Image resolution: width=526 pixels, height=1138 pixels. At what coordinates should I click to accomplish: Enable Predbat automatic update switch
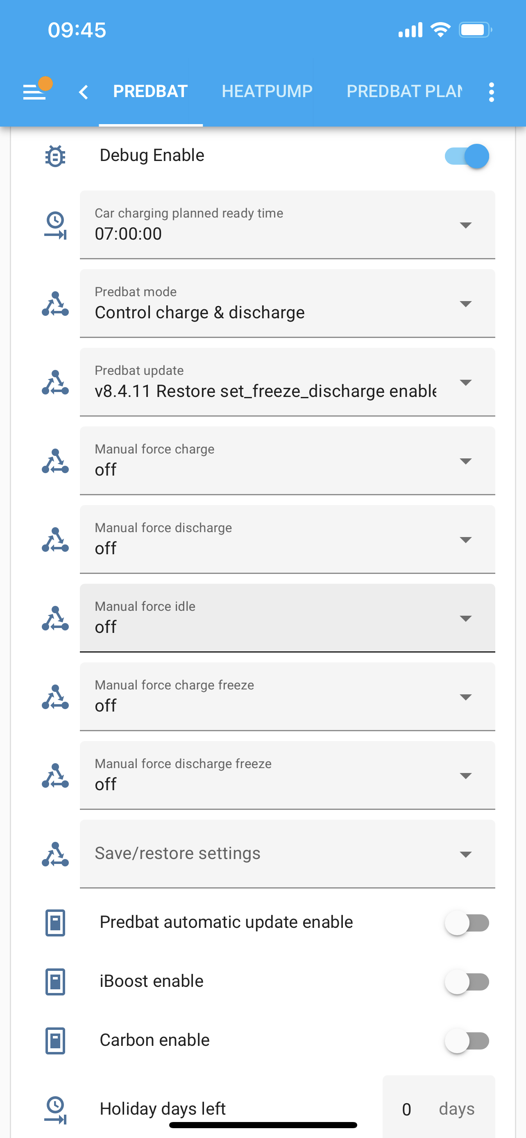click(x=467, y=923)
